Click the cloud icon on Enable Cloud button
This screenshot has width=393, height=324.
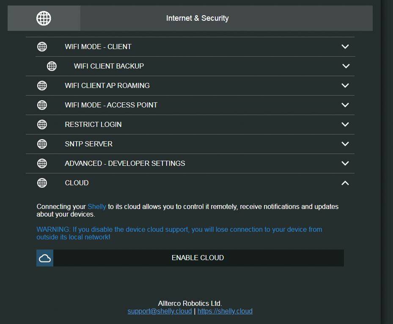pyautogui.click(x=45, y=258)
